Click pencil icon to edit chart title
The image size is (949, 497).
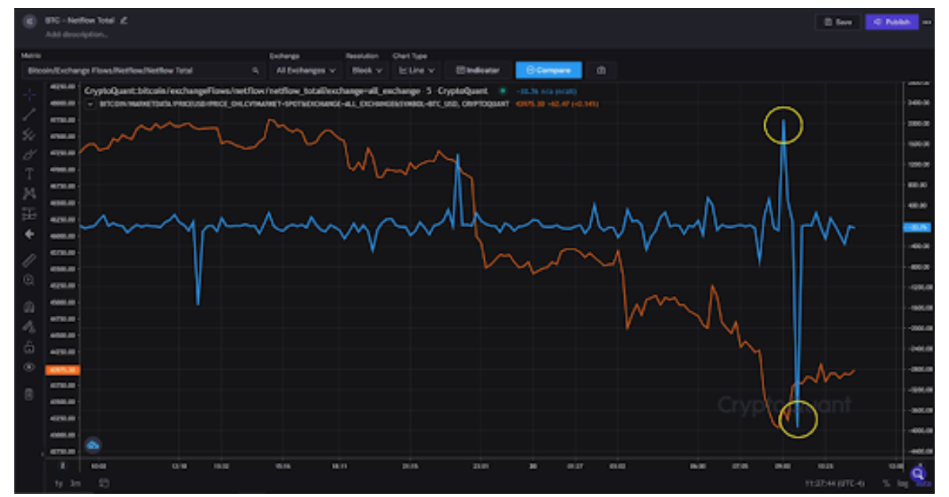click(124, 20)
